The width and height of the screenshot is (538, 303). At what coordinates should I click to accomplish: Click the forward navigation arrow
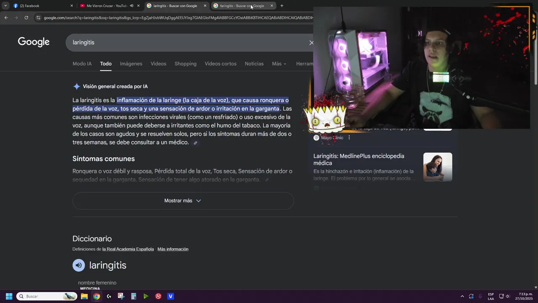pyautogui.click(x=16, y=18)
